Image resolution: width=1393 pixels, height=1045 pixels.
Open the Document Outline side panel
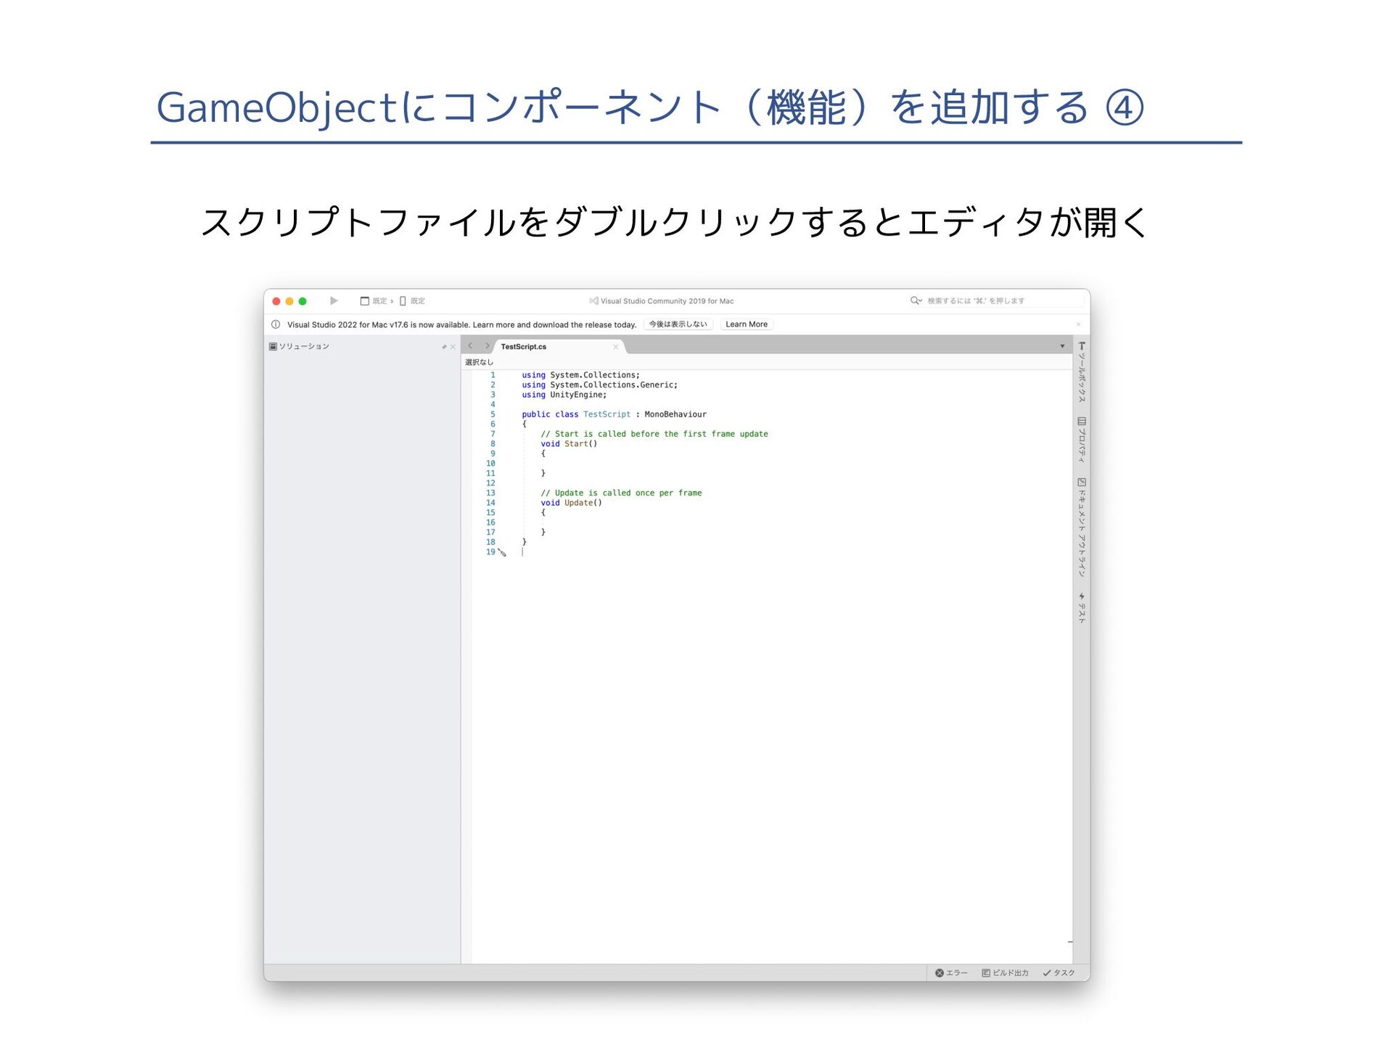1081,527
